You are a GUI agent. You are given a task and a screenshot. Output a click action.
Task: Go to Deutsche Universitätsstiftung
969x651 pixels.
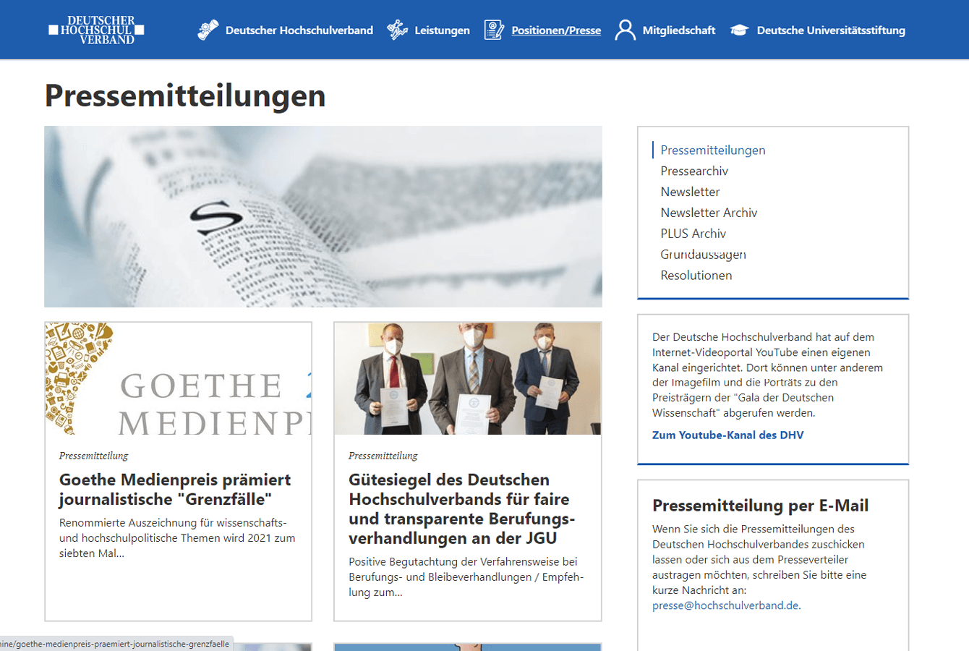[830, 30]
